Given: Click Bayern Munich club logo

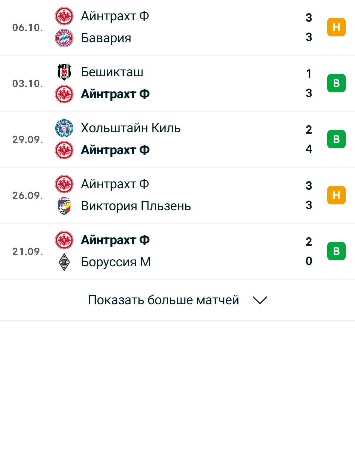Looking at the screenshot, I should click(x=64, y=38).
